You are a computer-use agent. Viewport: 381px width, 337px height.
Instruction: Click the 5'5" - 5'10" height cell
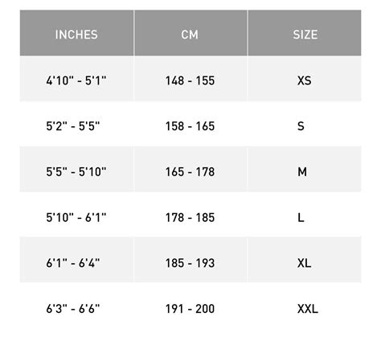76,170
